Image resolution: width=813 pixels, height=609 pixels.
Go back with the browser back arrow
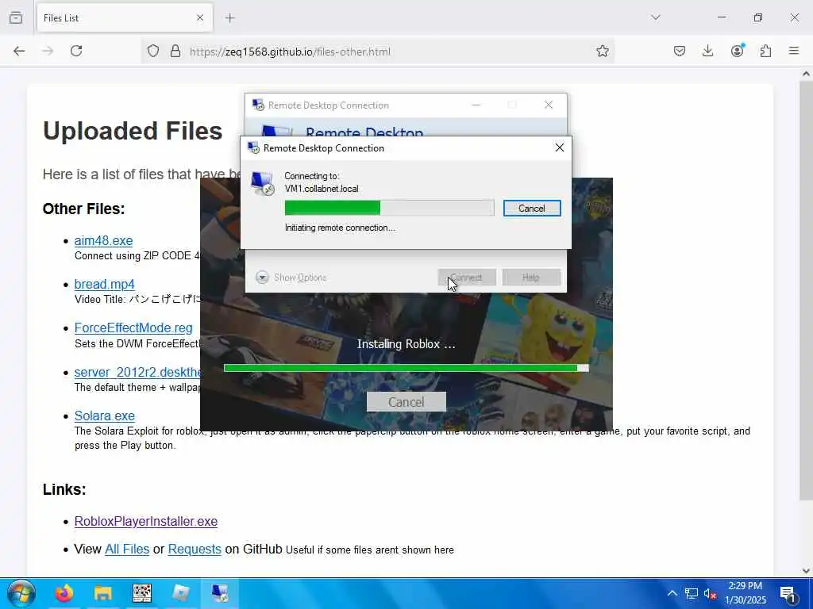pos(19,51)
